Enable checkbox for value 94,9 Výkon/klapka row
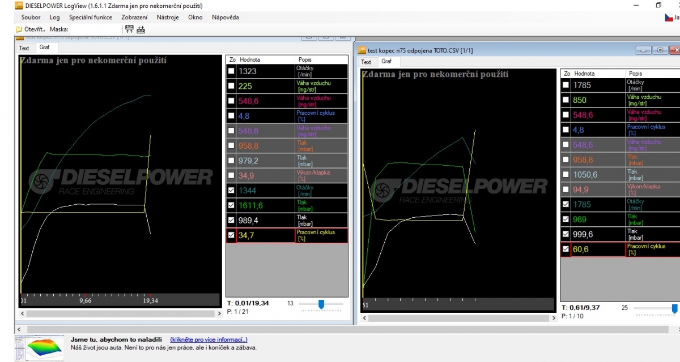This screenshot has height=362, width=680. 566,189
